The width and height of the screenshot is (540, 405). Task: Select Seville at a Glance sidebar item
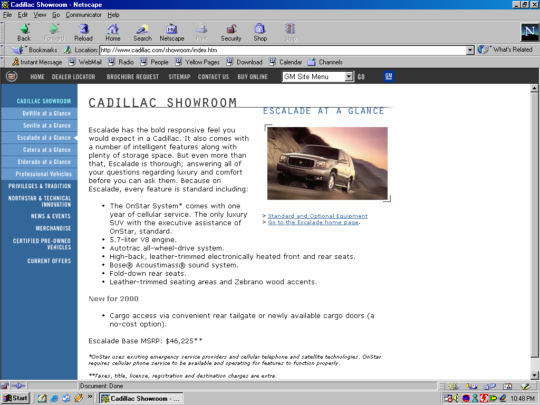point(39,126)
